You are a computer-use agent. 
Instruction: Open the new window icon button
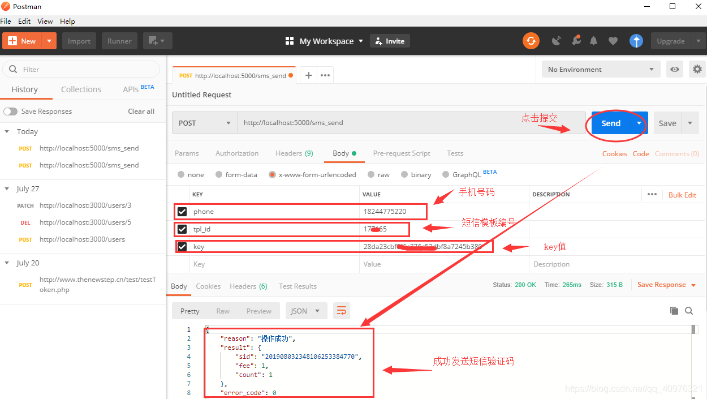157,41
